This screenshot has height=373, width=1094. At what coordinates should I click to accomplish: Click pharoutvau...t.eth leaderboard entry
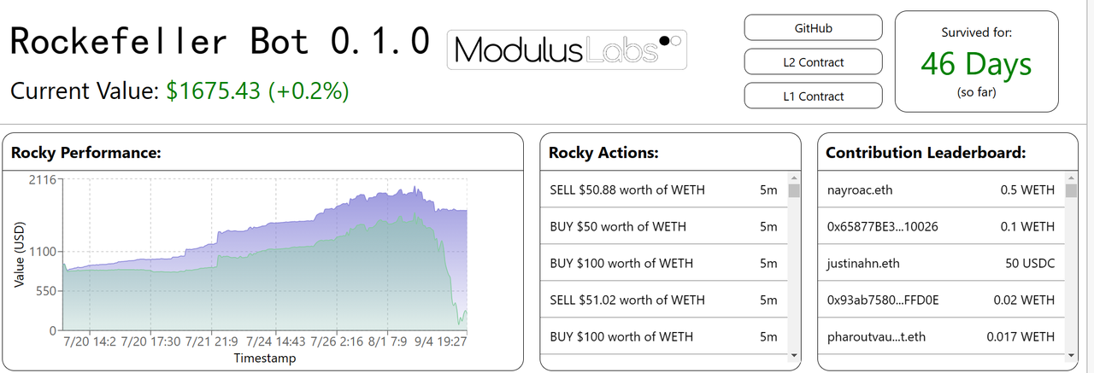pyautogui.click(x=940, y=336)
